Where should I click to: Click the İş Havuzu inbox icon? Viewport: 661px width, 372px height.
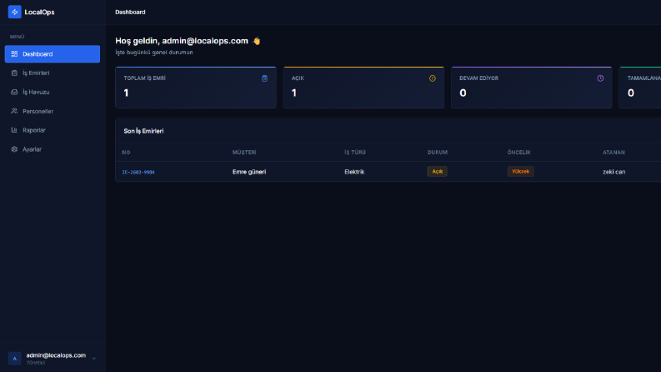(x=14, y=92)
